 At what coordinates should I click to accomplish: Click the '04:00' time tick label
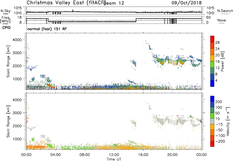pos(55,155)
